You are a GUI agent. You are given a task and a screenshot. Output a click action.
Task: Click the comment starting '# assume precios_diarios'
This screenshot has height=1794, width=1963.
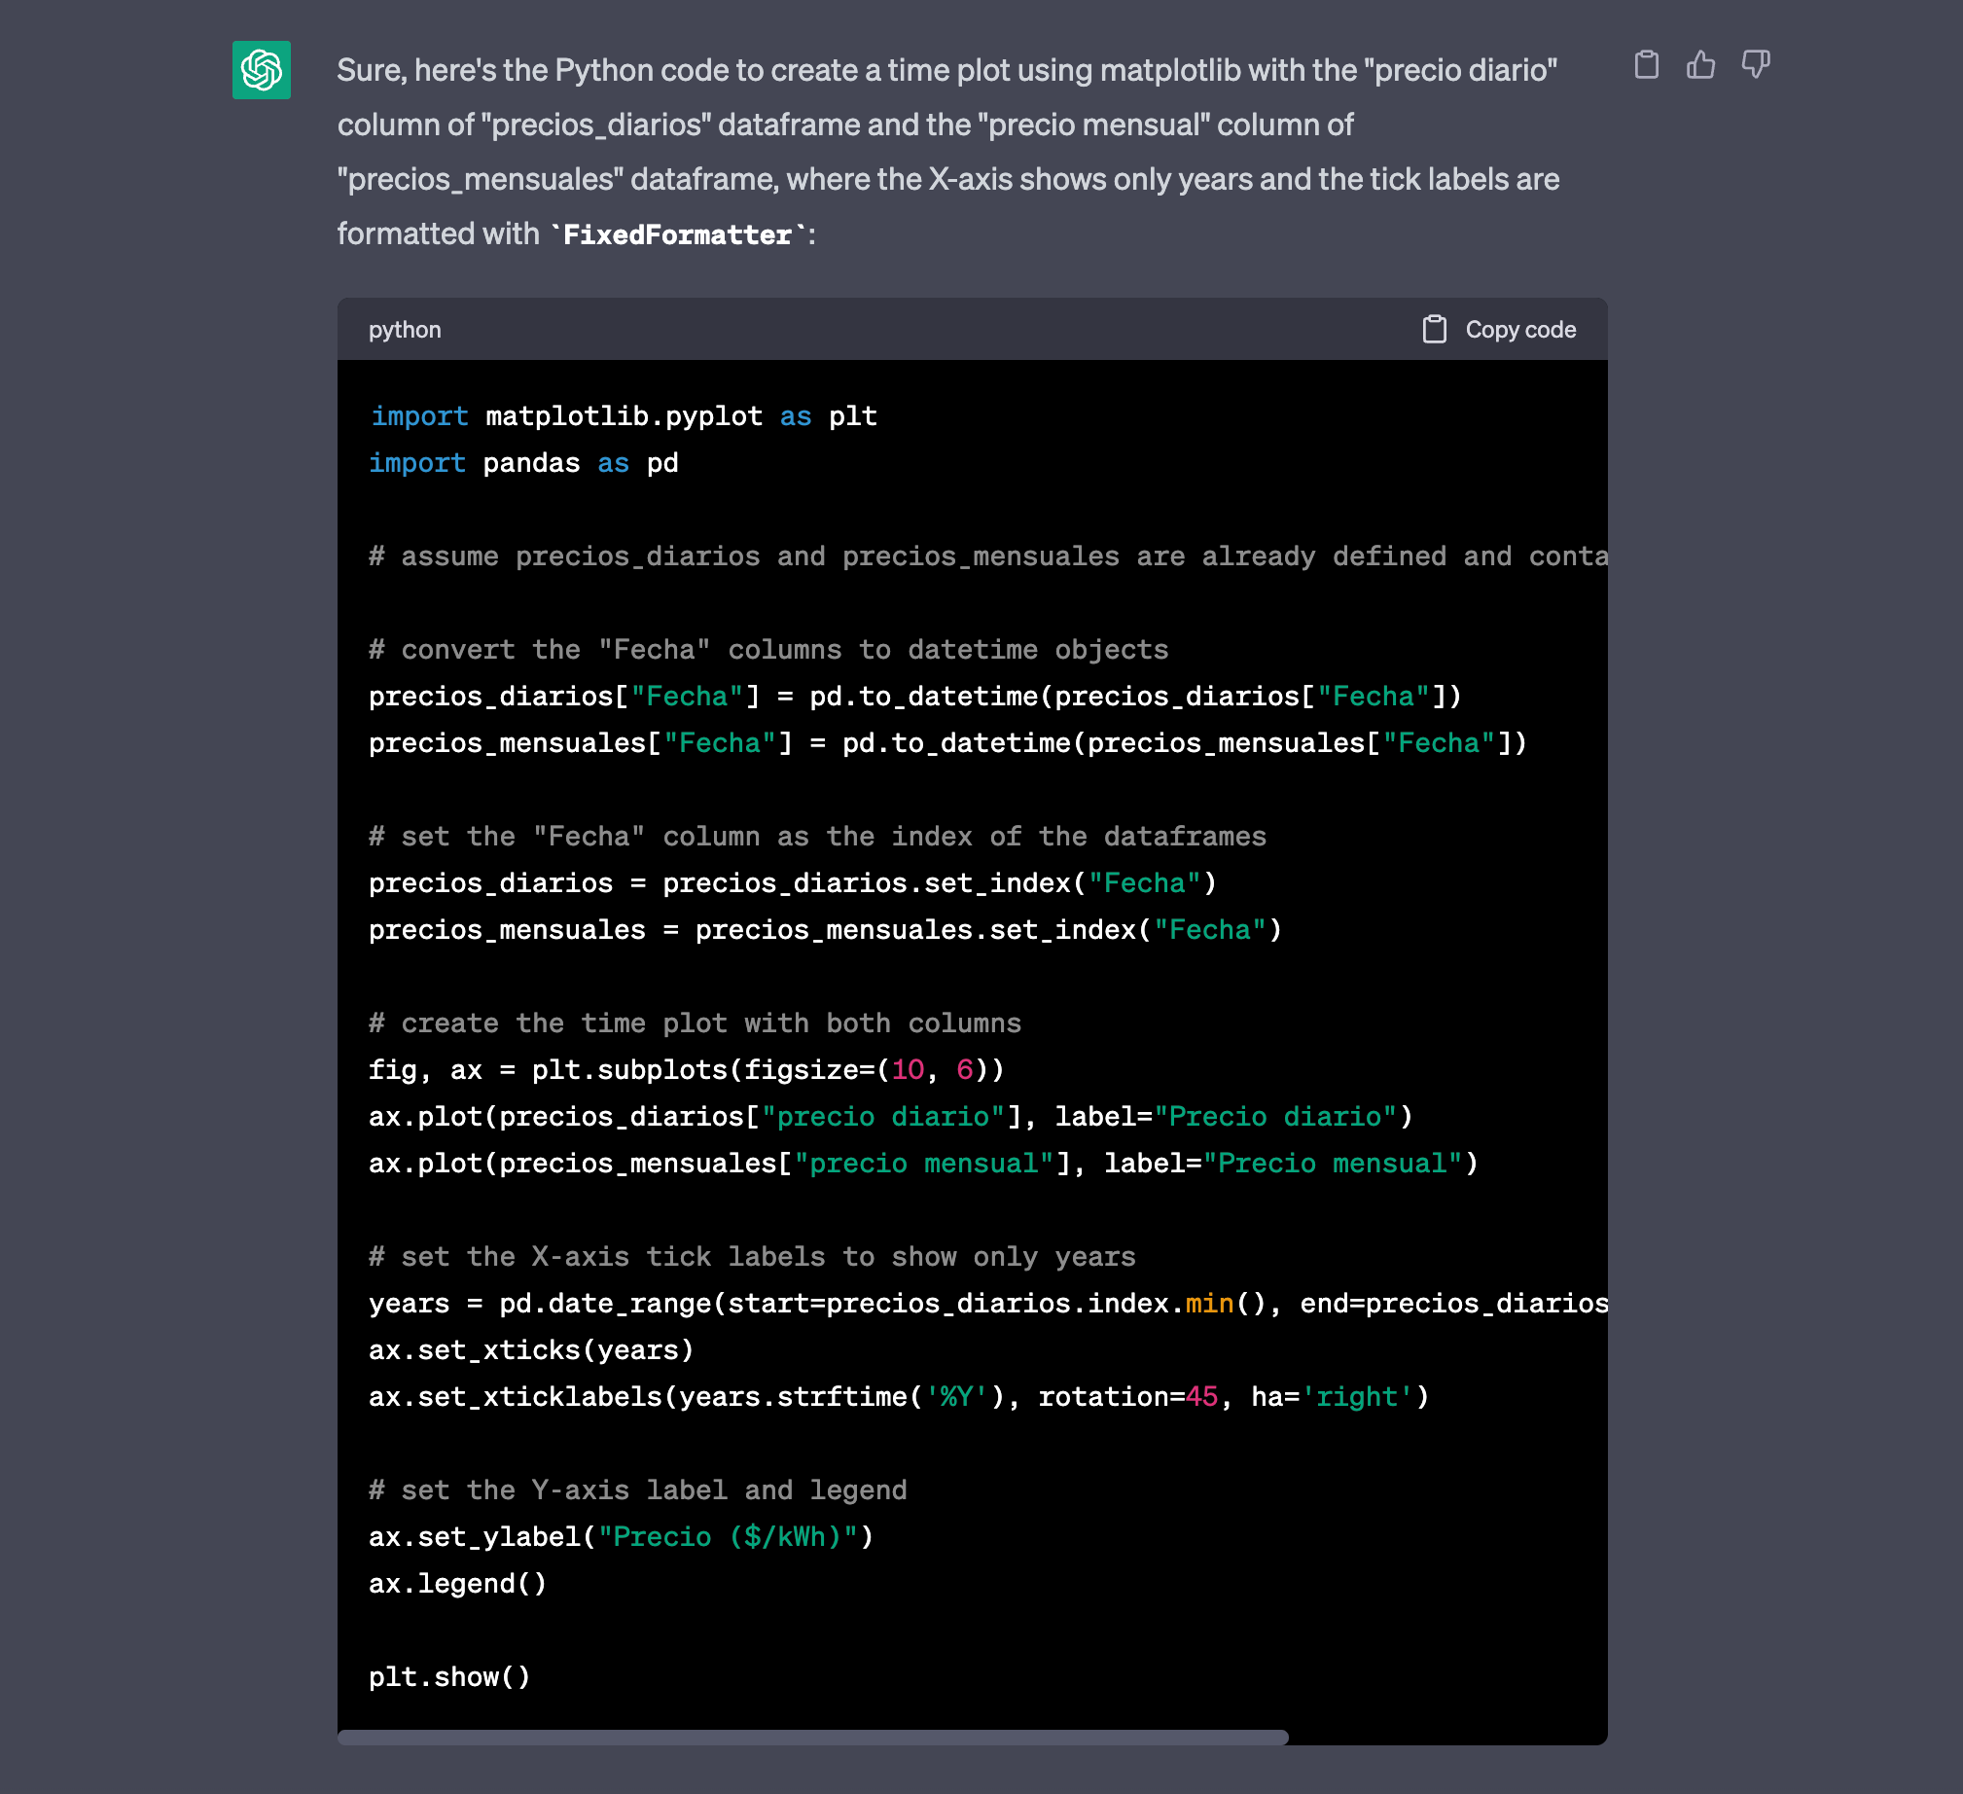[987, 556]
